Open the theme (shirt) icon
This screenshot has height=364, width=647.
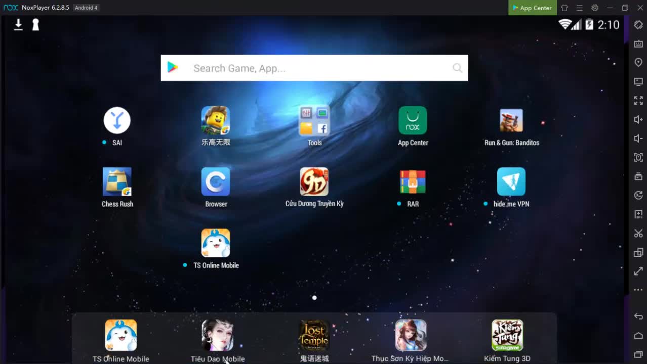tap(564, 8)
